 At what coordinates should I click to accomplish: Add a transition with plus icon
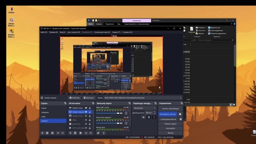point(143,117)
